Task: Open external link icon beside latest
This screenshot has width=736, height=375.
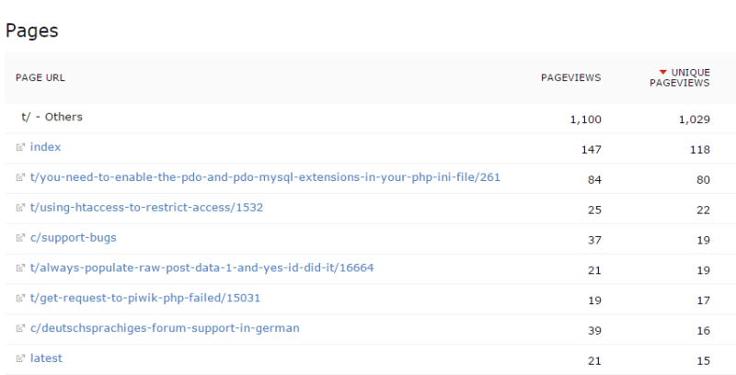Action: coord(20,358)
